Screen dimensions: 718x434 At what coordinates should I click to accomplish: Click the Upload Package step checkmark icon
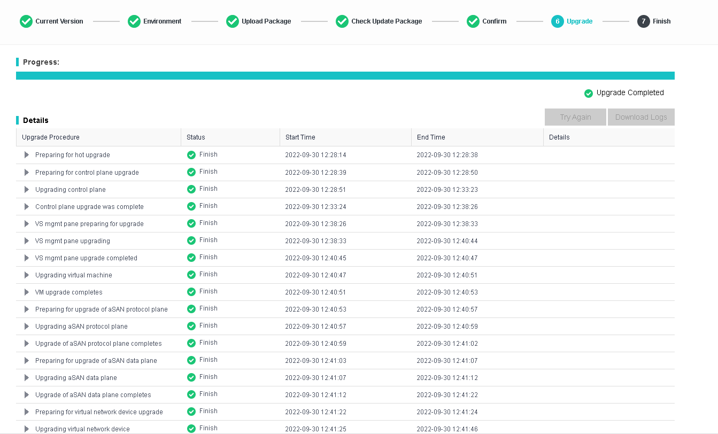[x=233, y=21]
